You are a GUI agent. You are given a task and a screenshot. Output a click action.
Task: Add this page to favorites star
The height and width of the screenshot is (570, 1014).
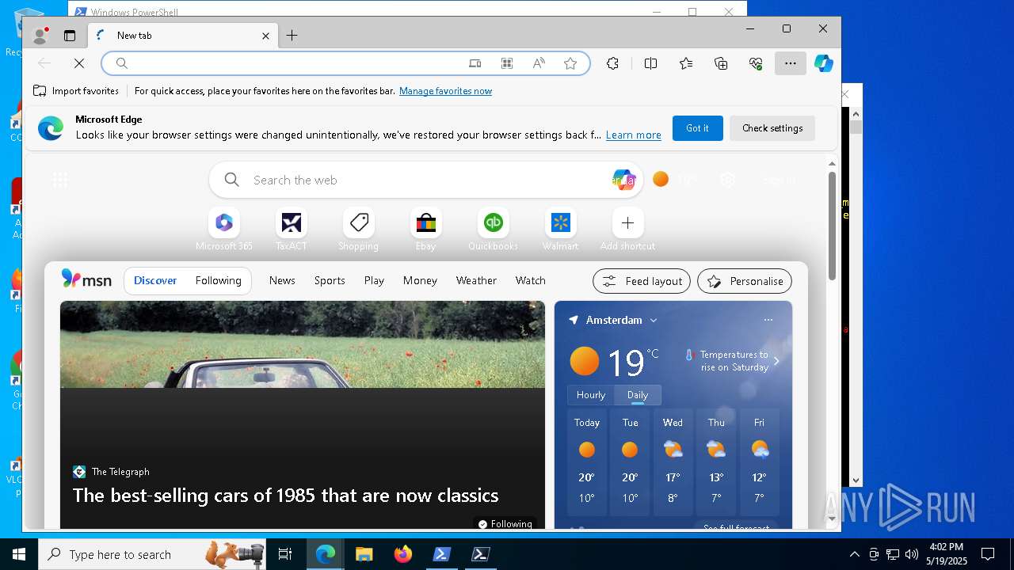(570, 63)
